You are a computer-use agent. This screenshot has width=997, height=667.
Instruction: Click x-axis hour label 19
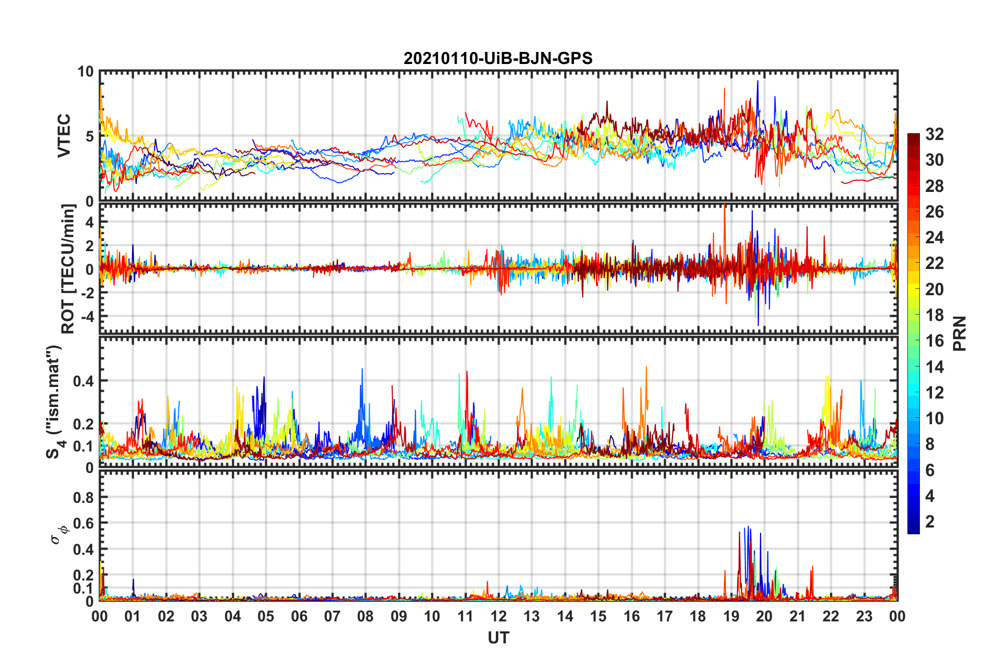pos(731,616)
